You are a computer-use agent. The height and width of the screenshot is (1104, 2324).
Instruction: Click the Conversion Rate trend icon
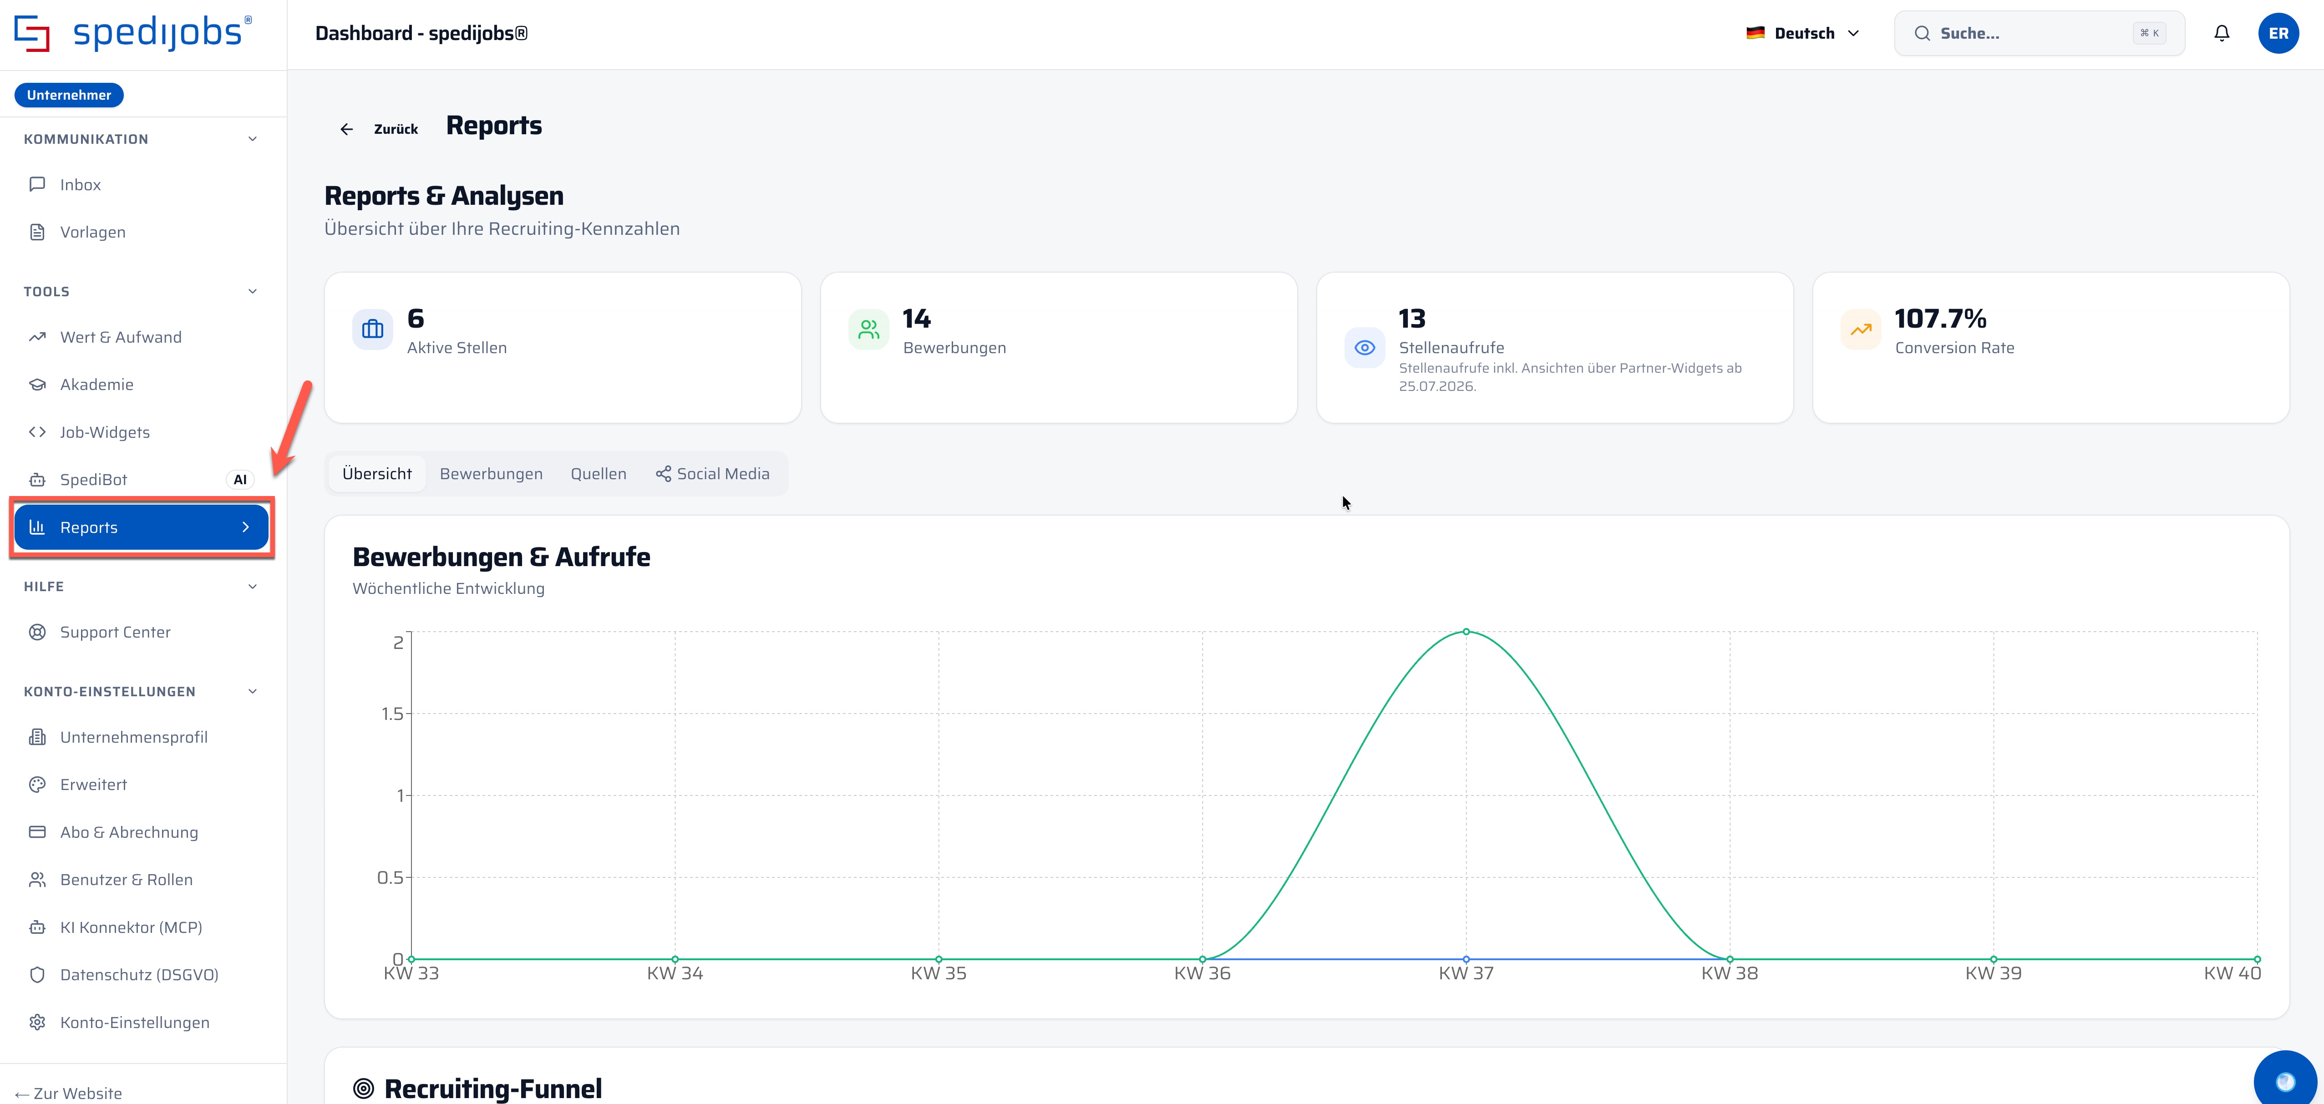coord(1860,329)
